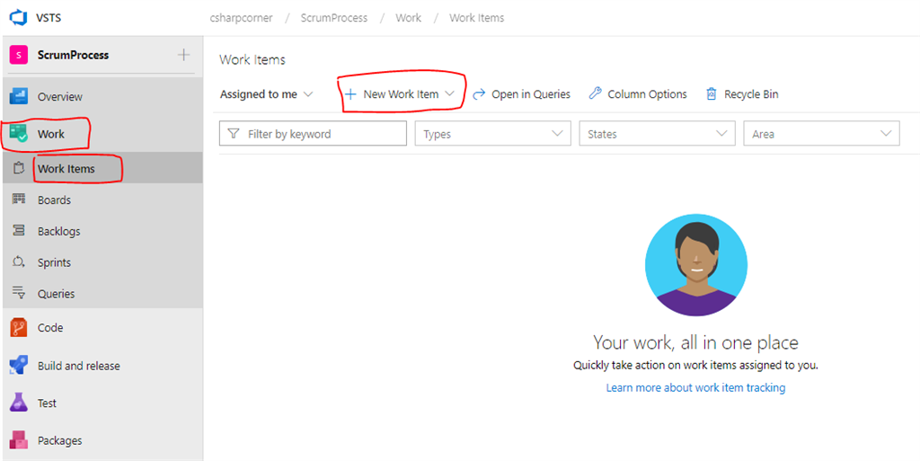Image resolution: width=920 pixels, height=461 pixels.
Task: Open the Code hub
Action: click(102, 327)
